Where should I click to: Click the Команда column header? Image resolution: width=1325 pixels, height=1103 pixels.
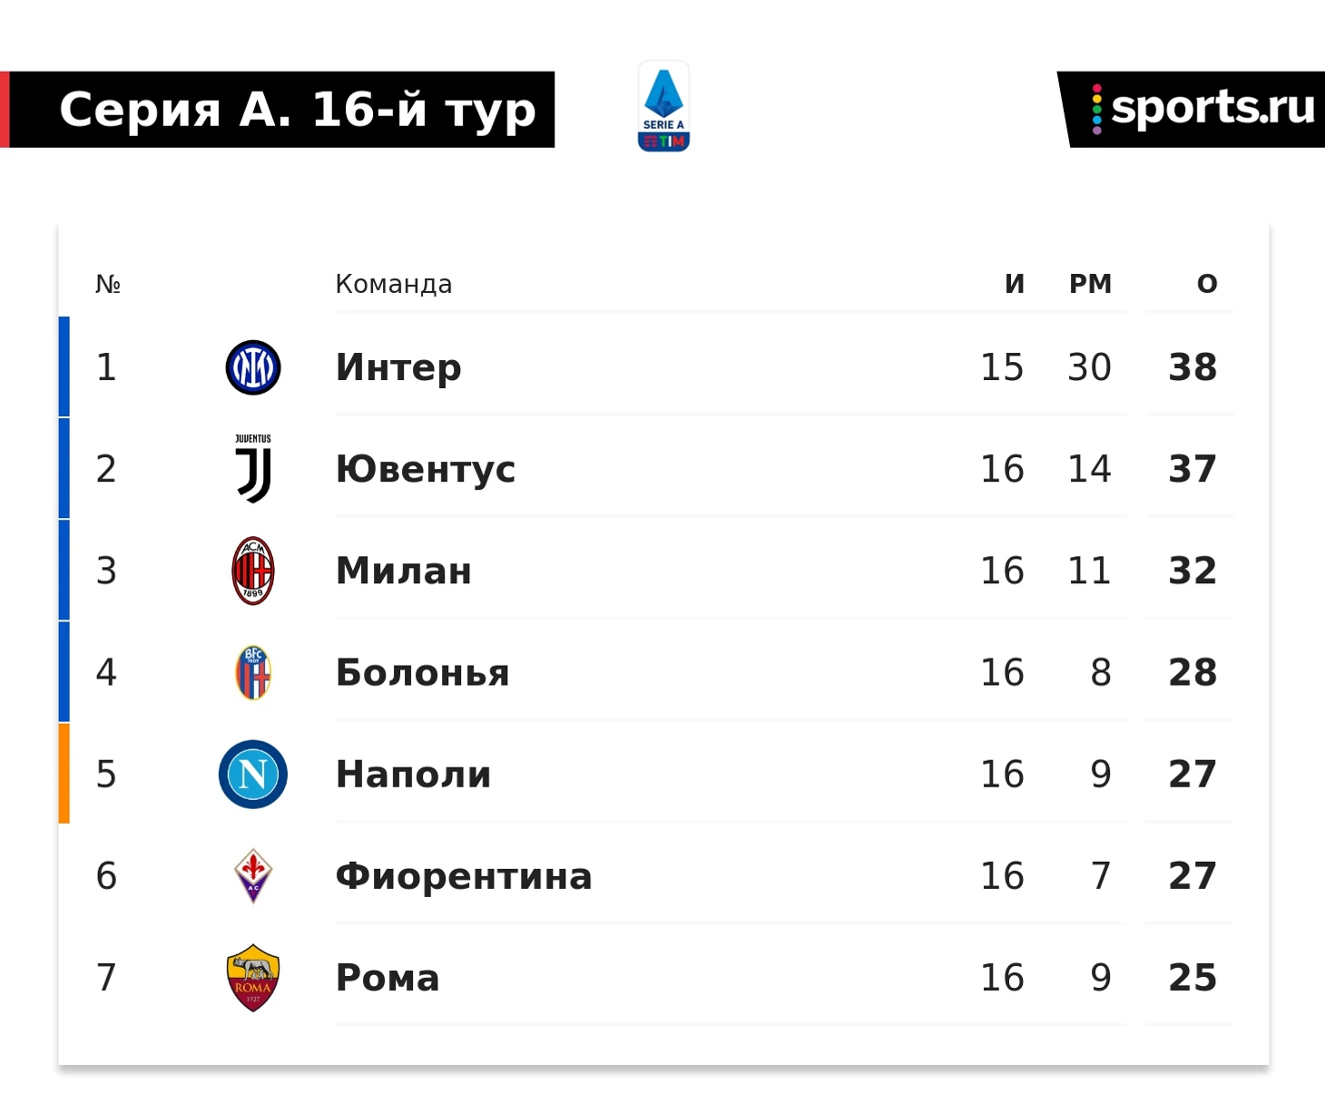click(394, 284)
